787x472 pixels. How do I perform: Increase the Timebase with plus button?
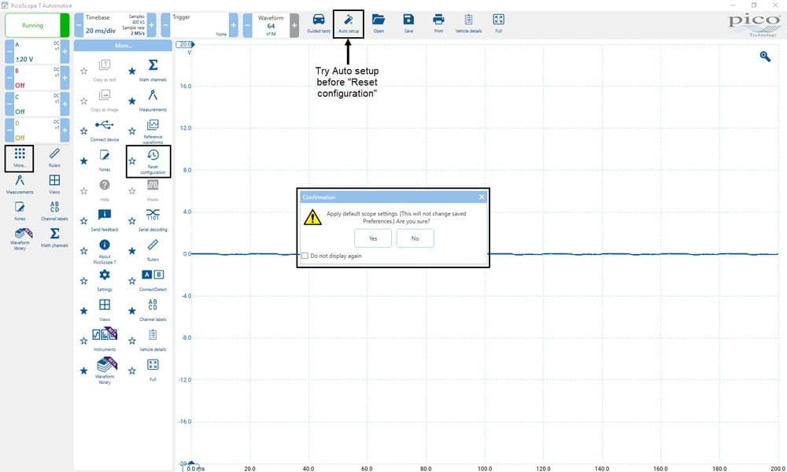pyautogui.click(x=152, y=25)
